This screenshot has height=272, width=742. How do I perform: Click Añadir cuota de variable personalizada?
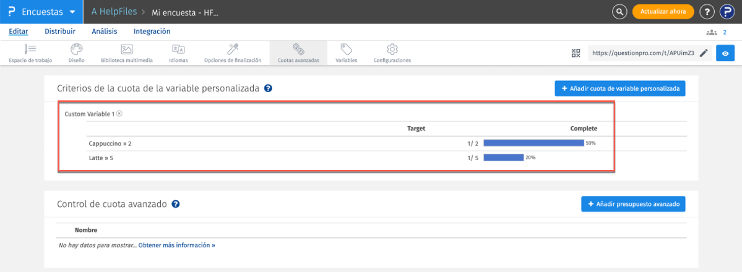click(x=620, y=88)
